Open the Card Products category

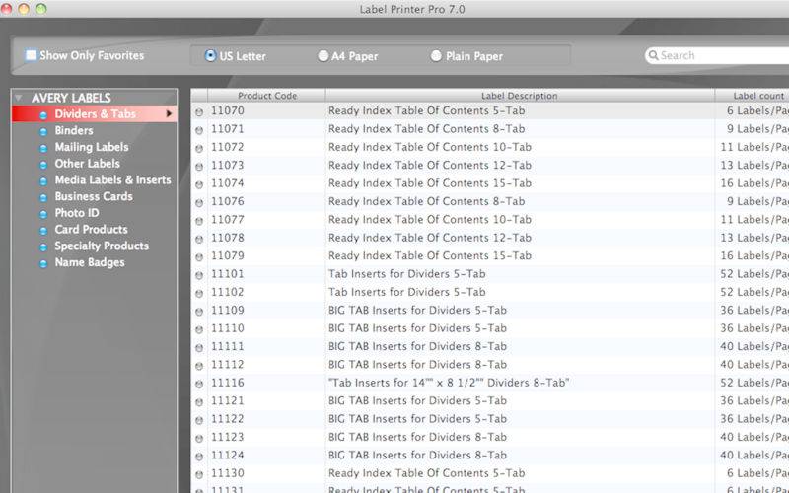pos(91,230)
